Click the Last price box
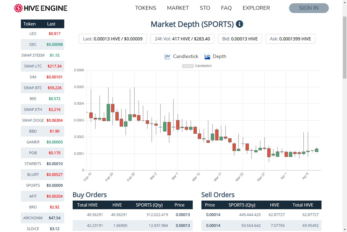Image resolution: width=347 pixels, height=232 pixels. (113, 39)
